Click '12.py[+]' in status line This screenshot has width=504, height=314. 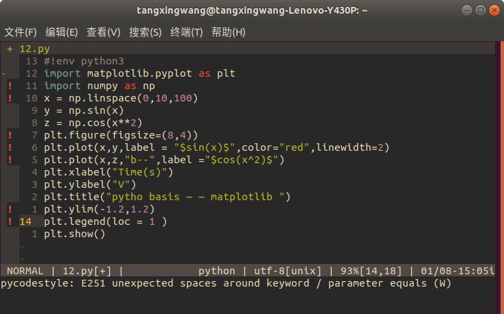87,271
